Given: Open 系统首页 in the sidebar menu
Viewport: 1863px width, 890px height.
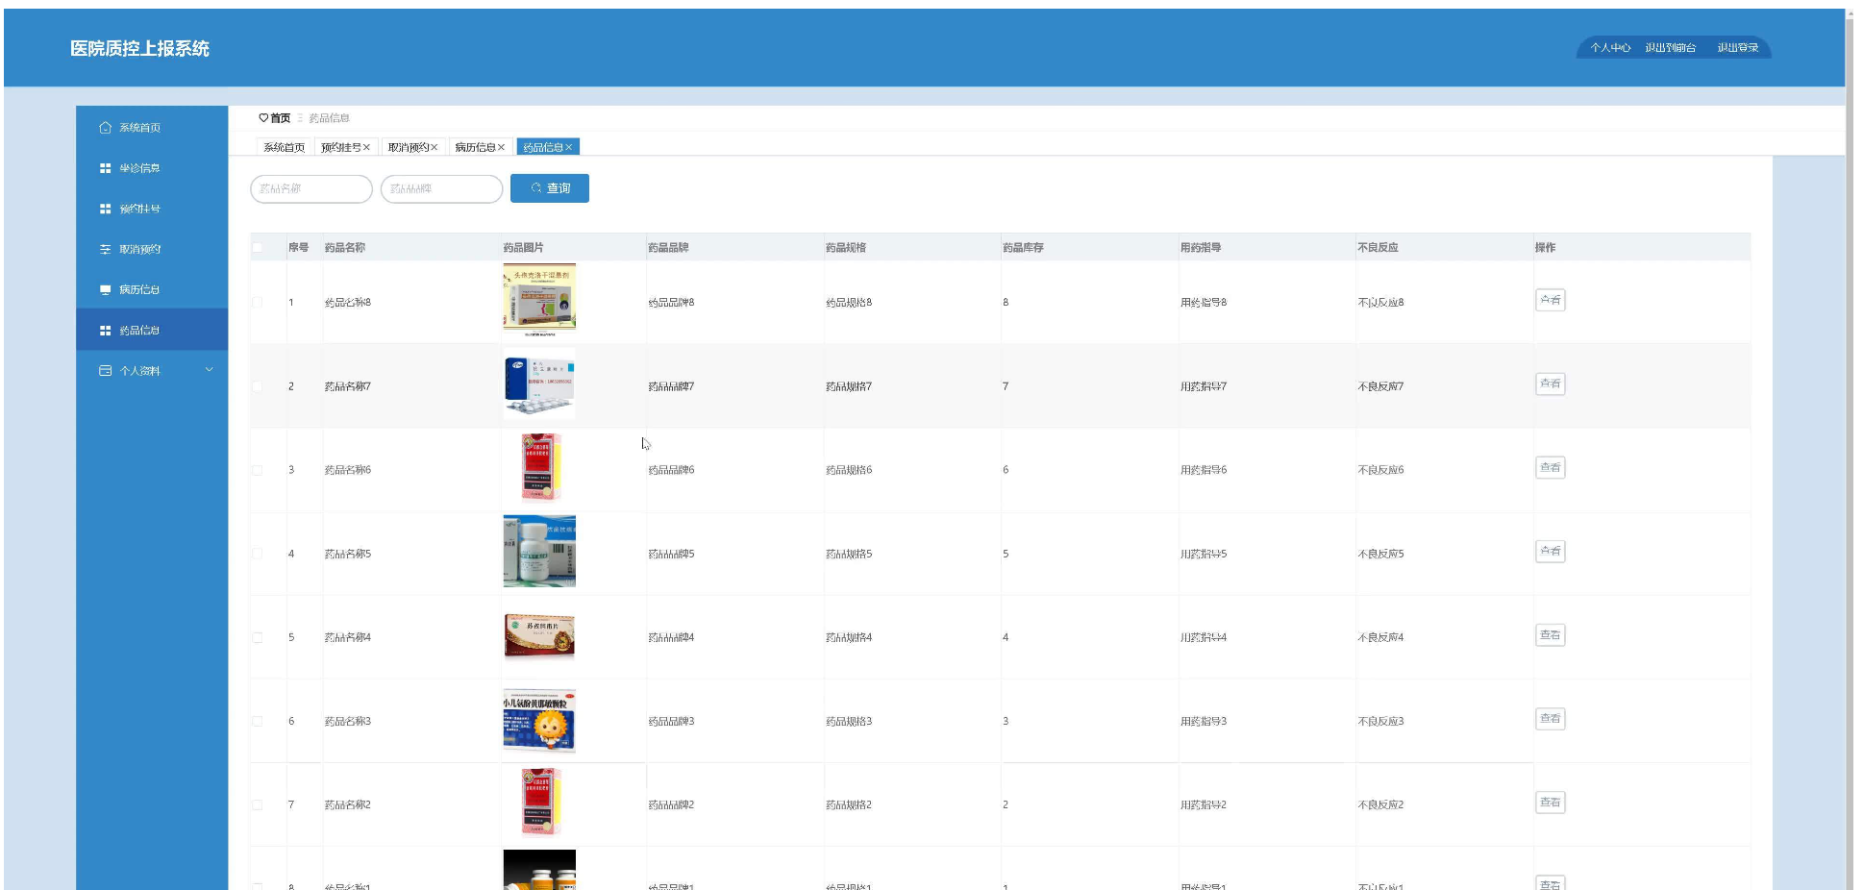Looking at the screenshot, I should (x=152, y=128).
